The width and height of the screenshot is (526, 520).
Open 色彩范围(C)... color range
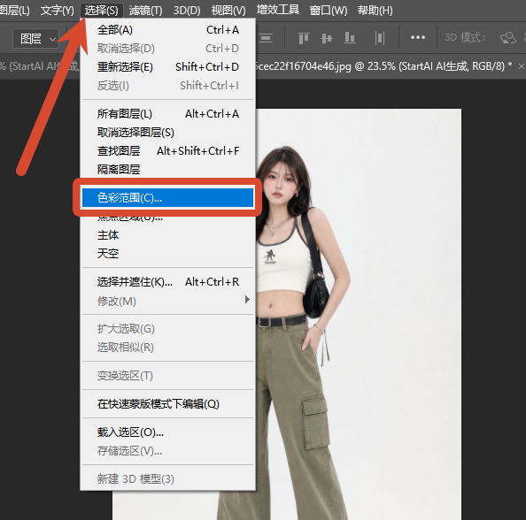point(167,198)
